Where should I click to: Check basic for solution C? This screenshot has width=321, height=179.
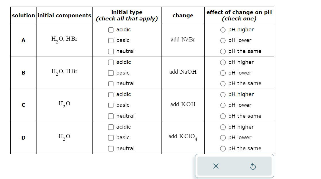111,105
